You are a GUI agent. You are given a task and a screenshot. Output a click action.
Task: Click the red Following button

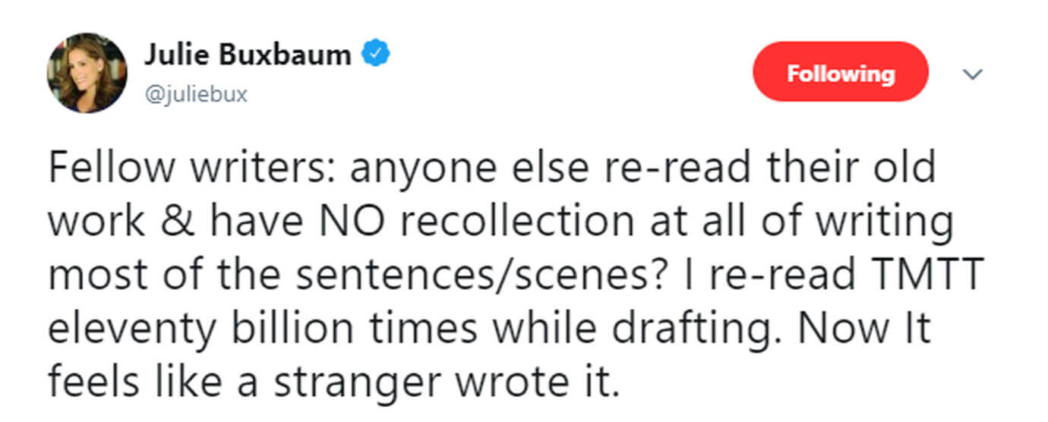(x=840, y=74)
